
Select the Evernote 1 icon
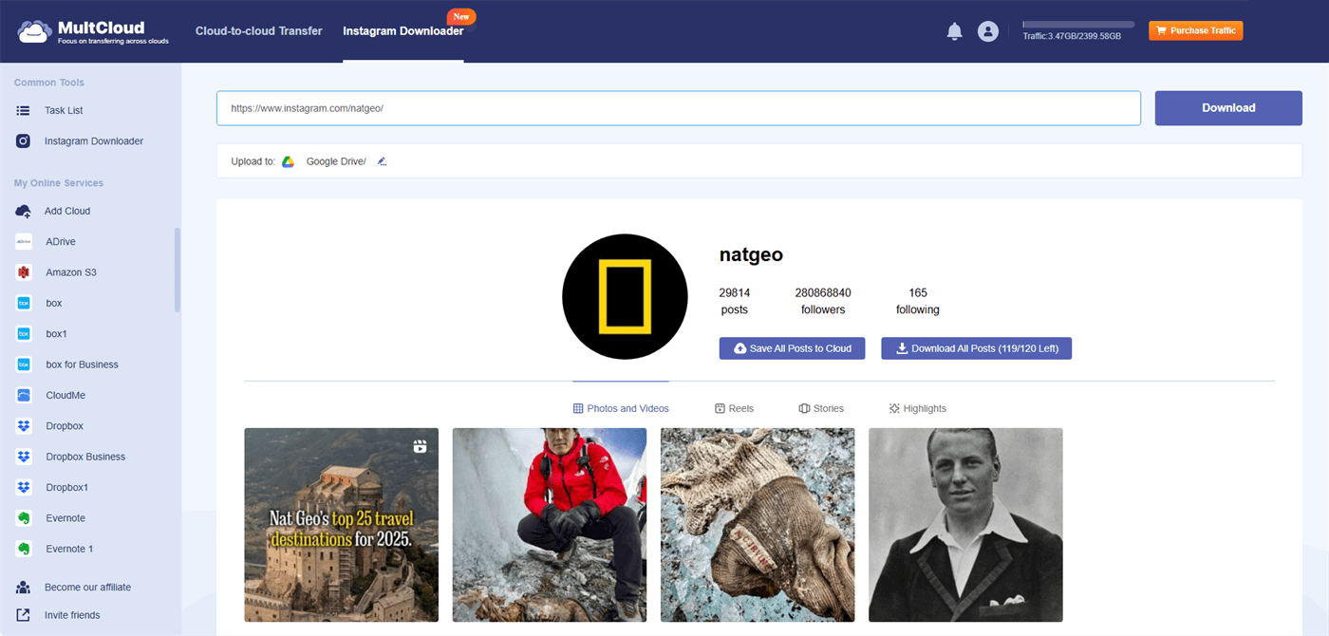(24, 549)
